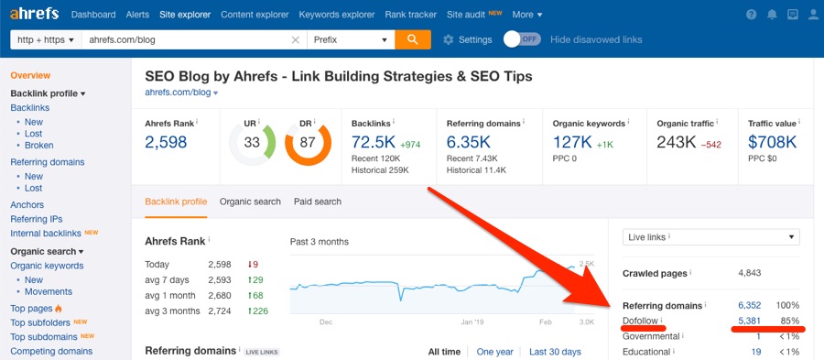The height and width of the screenshot is (360, 824).
Task: Select the All time filter
Action: click(x=444, y=352)
